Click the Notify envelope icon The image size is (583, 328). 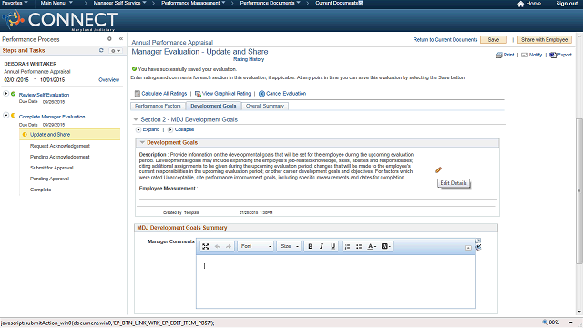point(525,55)
